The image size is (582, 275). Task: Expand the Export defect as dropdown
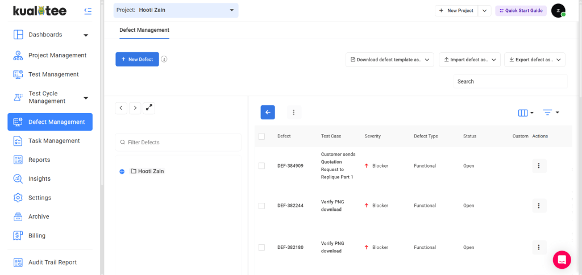pyautogui.click(x=534, y=60)
